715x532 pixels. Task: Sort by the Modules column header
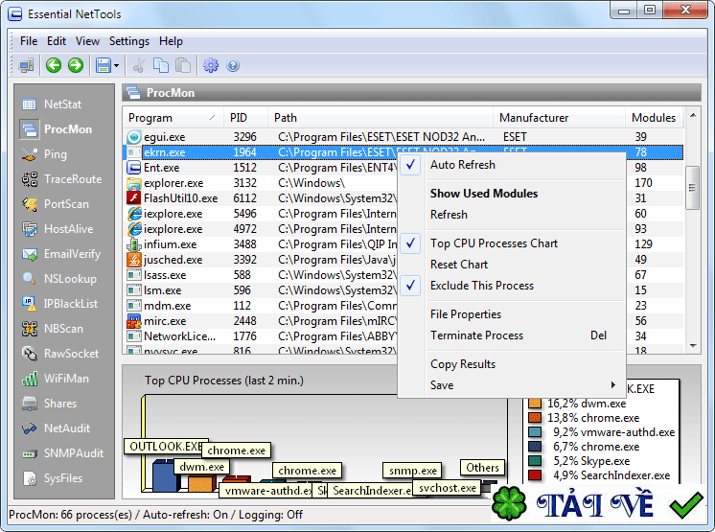655,118
